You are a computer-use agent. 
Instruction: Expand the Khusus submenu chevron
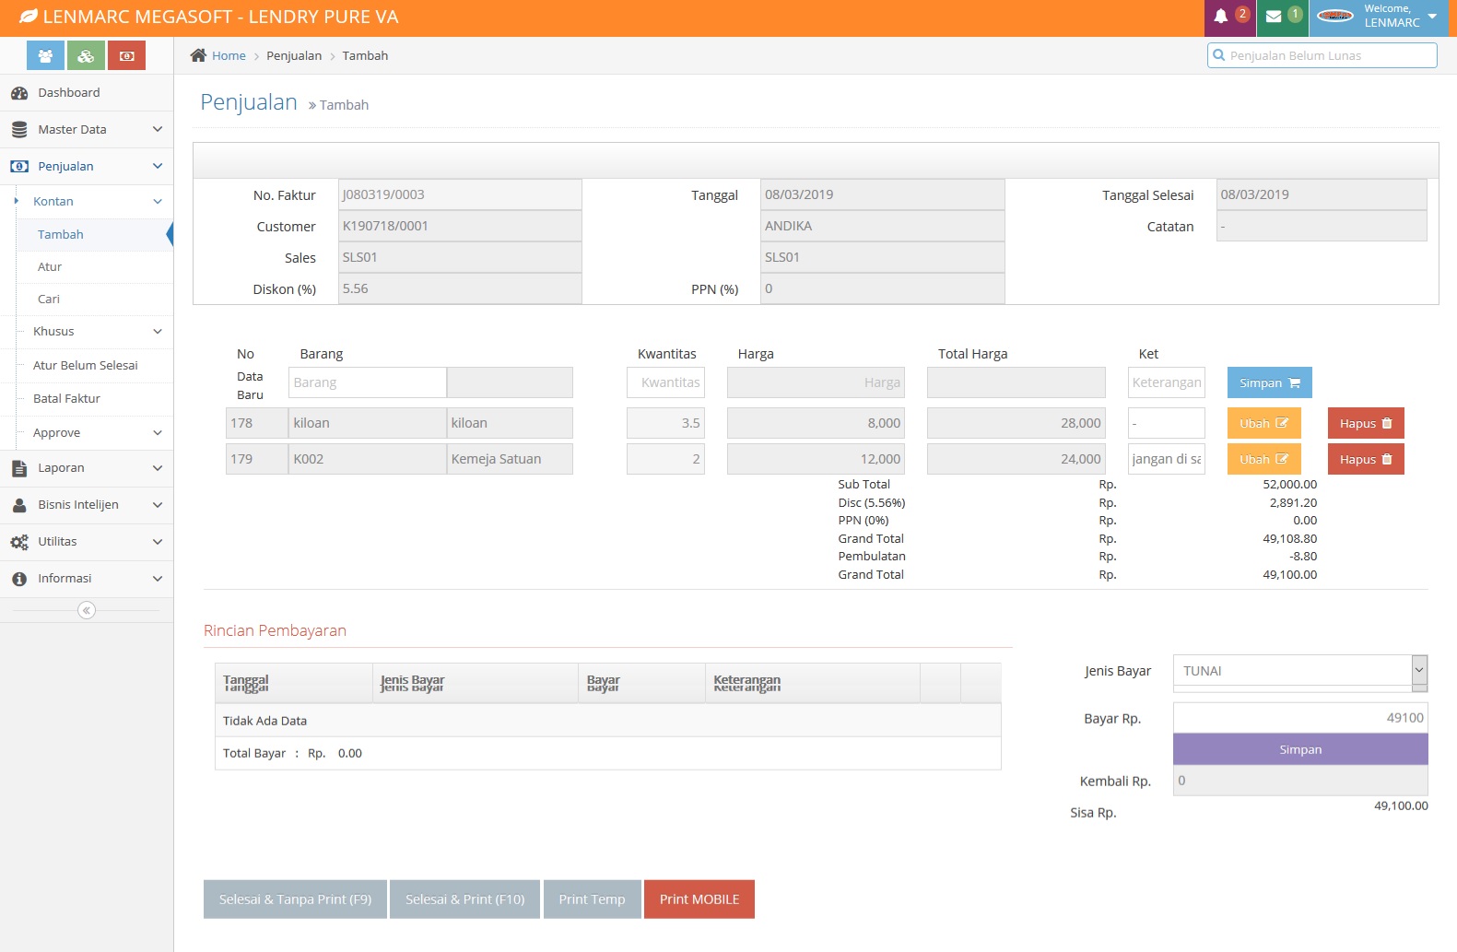coord(158,331)
